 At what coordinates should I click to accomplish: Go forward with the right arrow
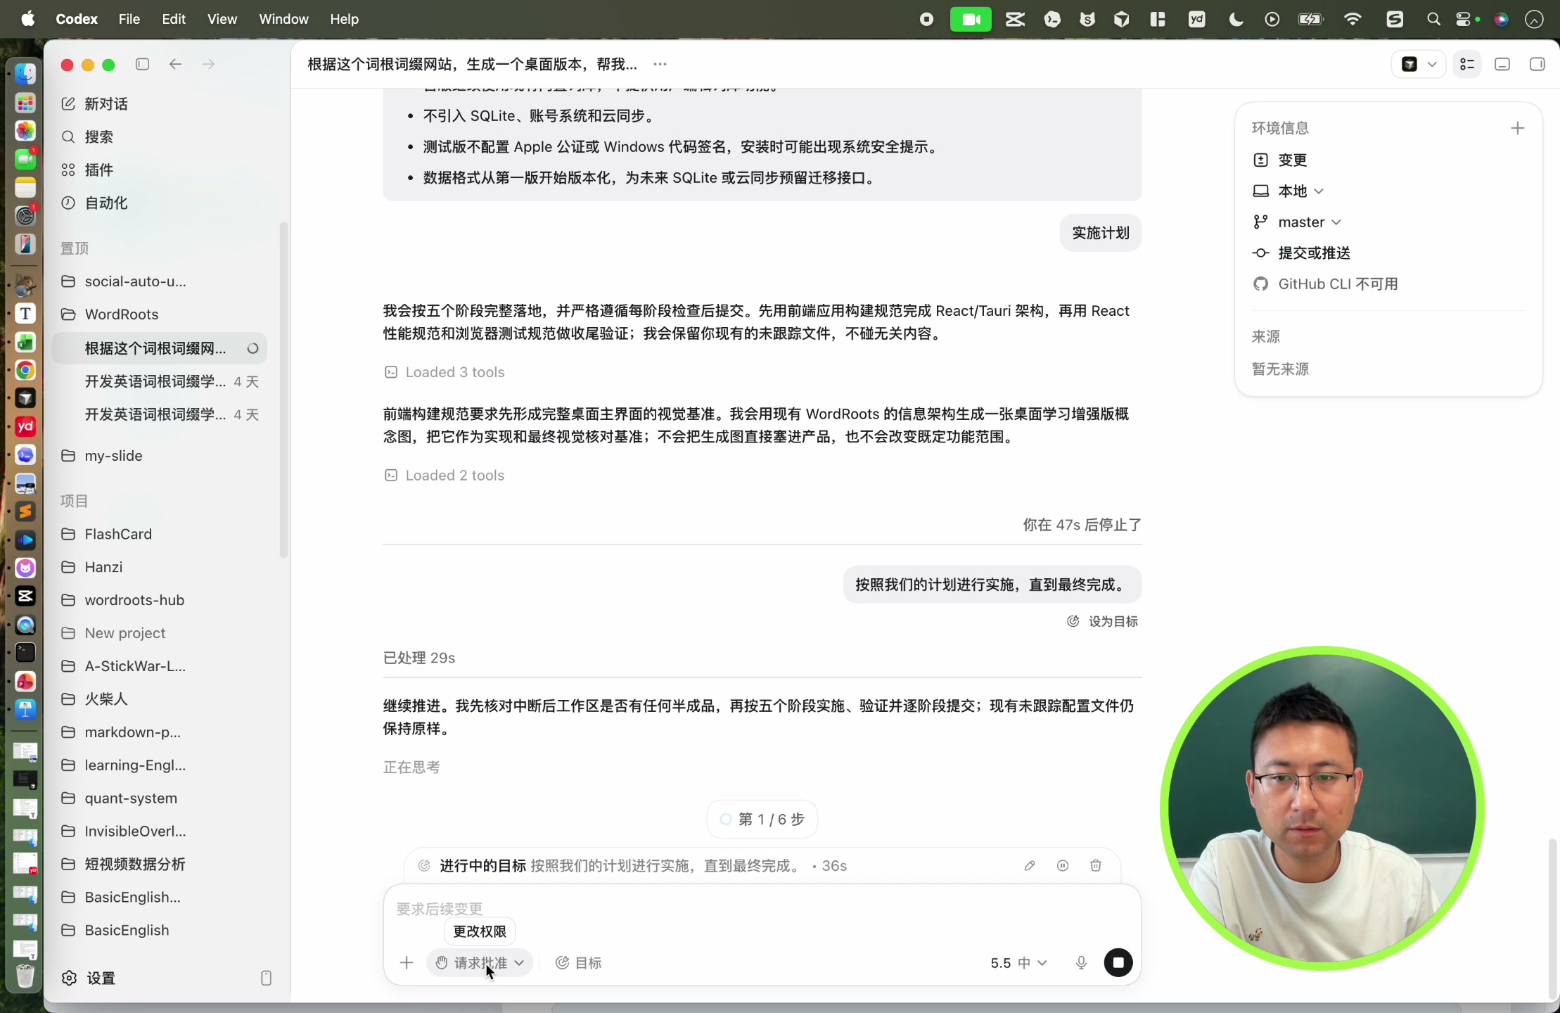click(209, 64)
